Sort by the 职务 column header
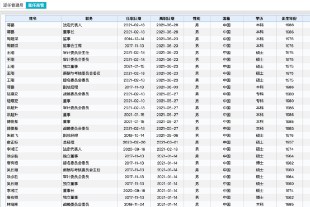The height and width of the screenshot is (207, 310). coord(89,18)
